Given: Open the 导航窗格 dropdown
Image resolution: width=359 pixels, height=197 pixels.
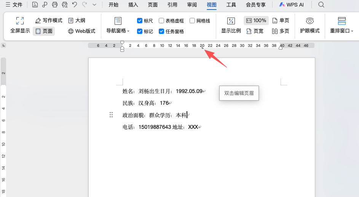Looking at the screenshot, I should 118,25.
